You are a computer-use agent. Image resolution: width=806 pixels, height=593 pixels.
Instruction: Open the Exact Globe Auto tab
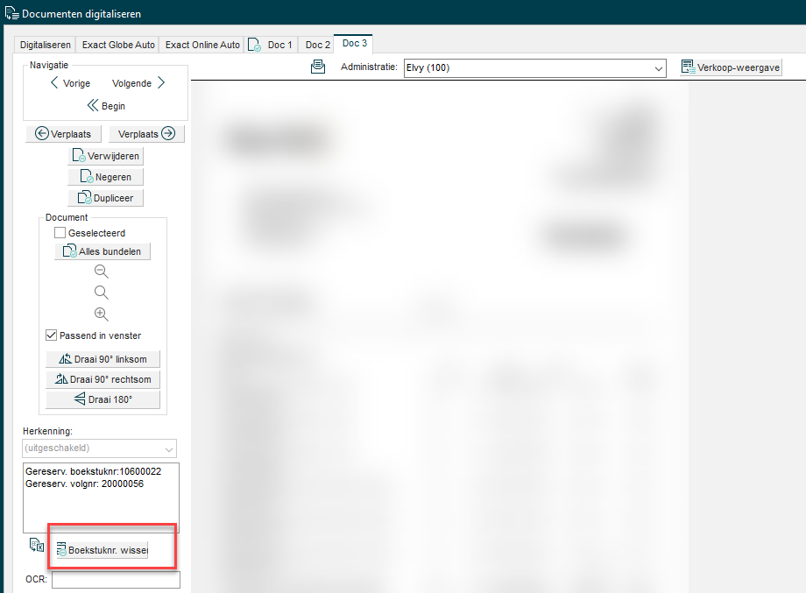(118, 45)
